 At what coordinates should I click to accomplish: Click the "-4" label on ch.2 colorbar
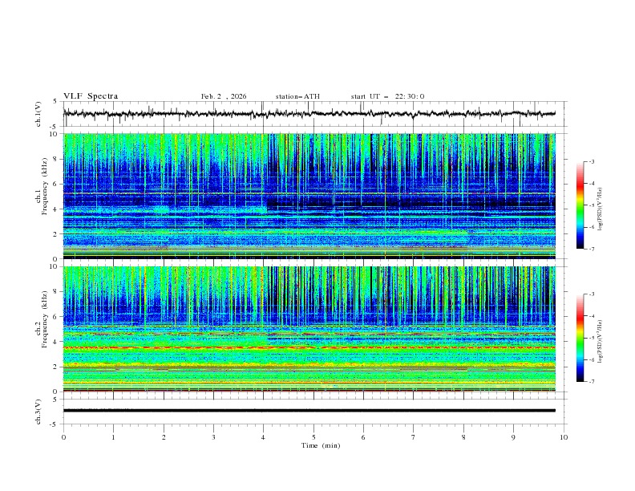592,316
